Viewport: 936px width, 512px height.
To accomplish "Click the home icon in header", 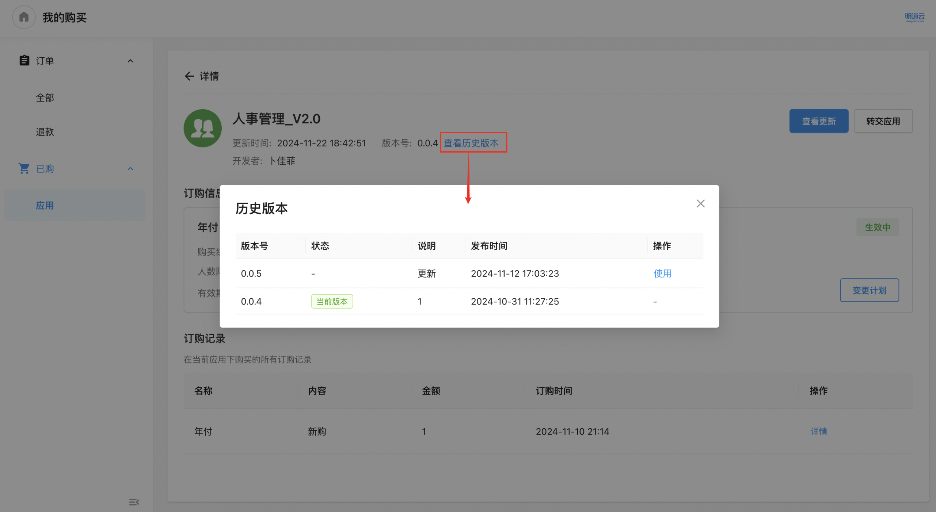I will (24, 17).
